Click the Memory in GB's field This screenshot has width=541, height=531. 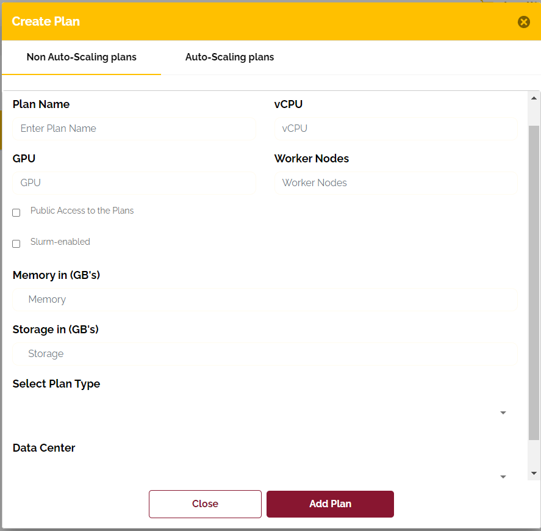click(265, 300)
